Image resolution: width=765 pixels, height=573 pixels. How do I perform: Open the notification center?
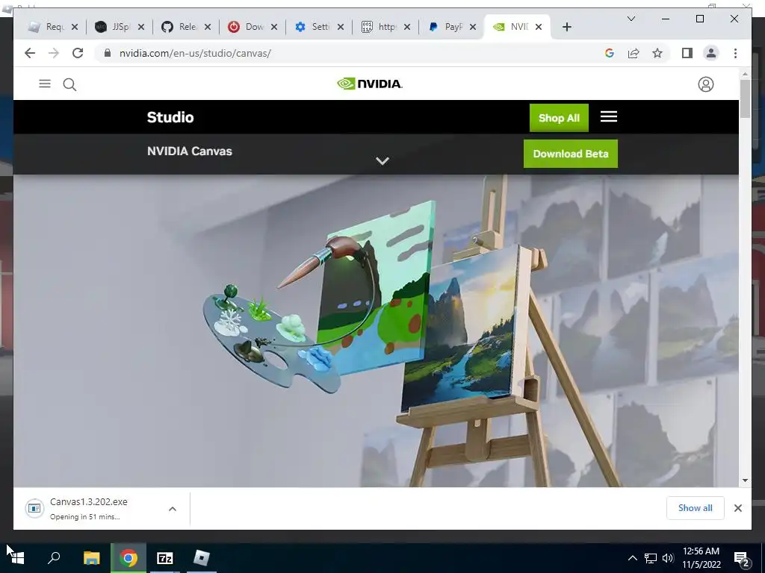(x=742, y=559)
